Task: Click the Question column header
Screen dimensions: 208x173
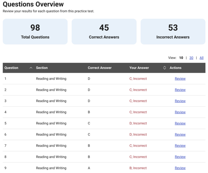Action: pyautogui.click(x=12, y=68)
